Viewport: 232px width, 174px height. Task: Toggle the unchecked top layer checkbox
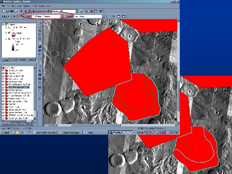9,27
